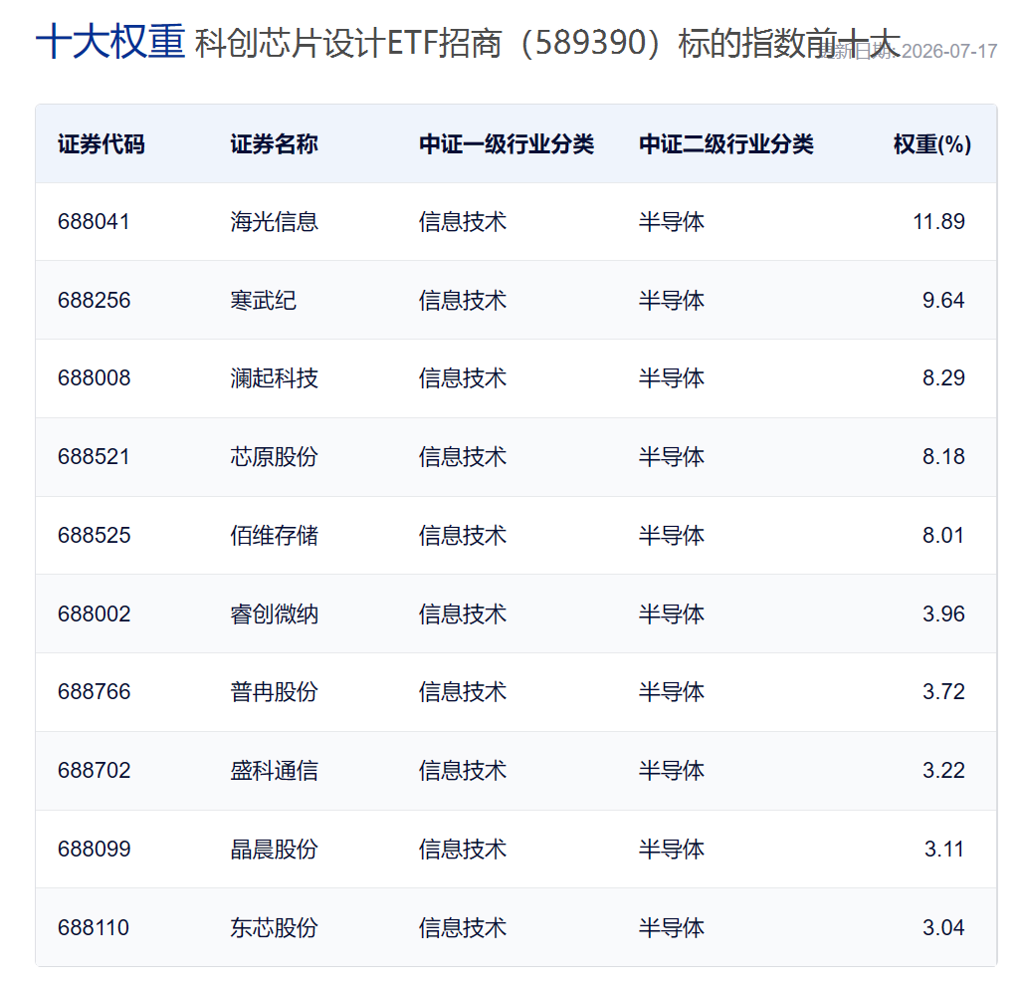Select stock name 普冉股份
The width and height of the screenshot is (1023, 984).
point(274,691)
